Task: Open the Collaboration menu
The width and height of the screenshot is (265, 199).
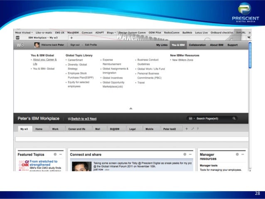Action: 197,45
